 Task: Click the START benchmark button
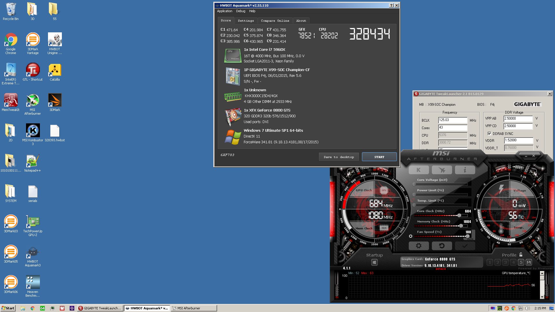pos(379,157)
